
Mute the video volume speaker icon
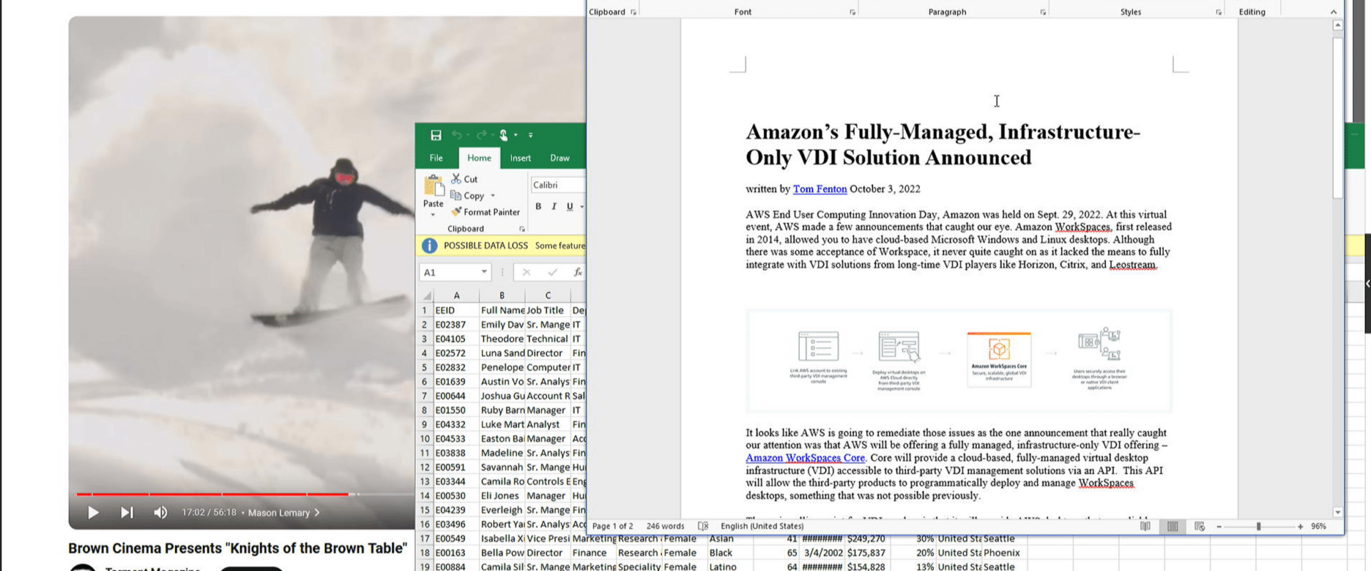pyautogui.click(x=161, y=512)
